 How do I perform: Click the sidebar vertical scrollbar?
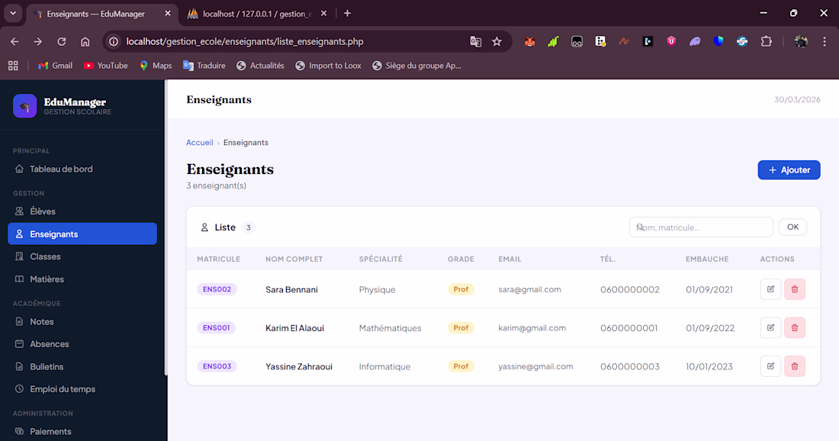tap(166, 227)
